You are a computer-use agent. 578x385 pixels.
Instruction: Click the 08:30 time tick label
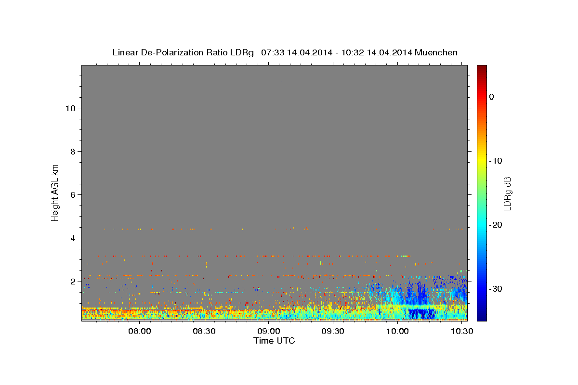click(204, 332)
